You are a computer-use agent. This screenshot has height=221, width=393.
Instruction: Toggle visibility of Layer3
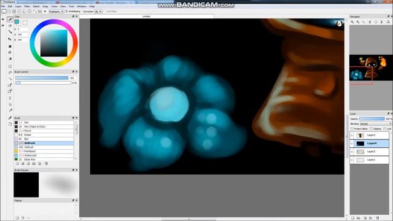coord(352,135)
